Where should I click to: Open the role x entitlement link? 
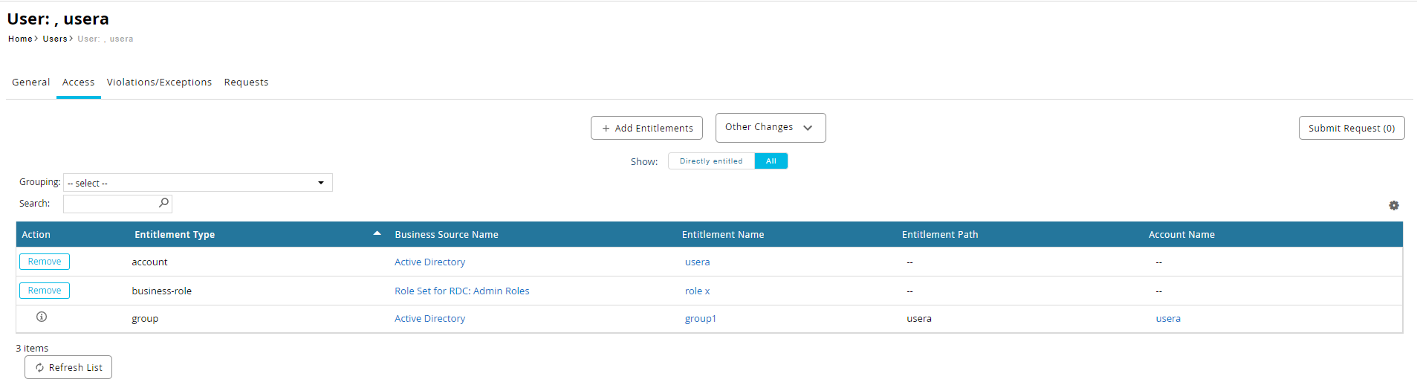click(x=697, y=291)
